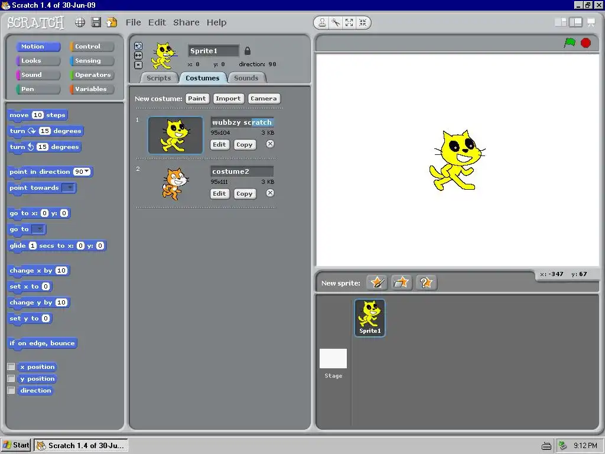This screenshot has height=454, width=605.
Task: Select the Looks block category
Action: point(38,61)
